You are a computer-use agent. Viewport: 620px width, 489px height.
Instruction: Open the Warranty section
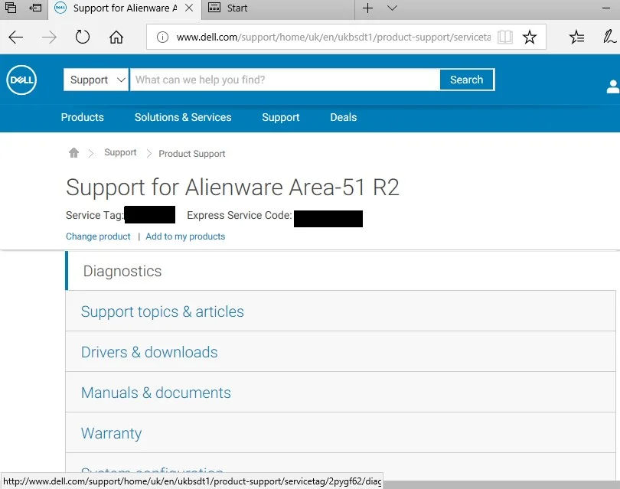pos(341,433)
